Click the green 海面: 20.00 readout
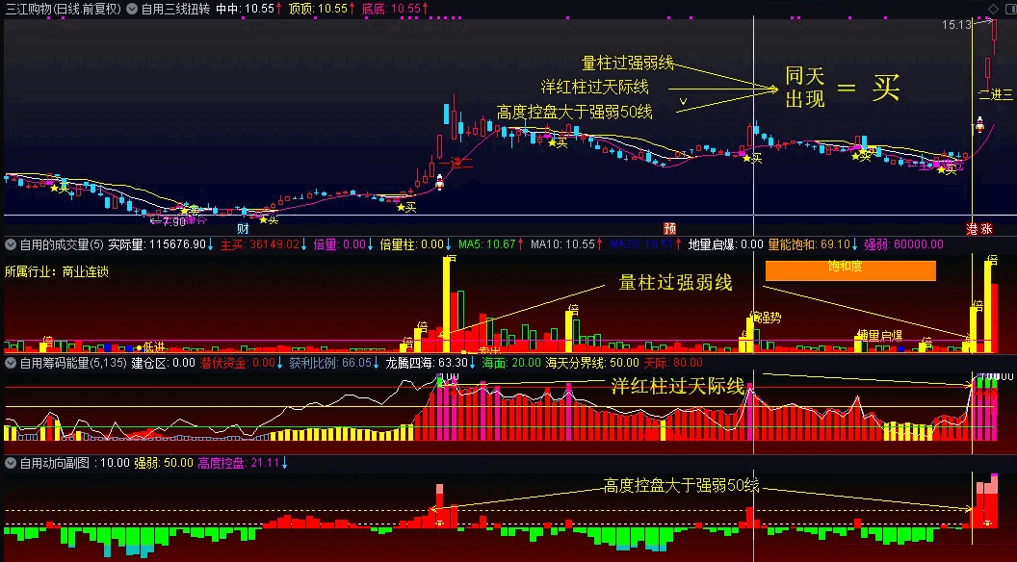 [511, 363]
